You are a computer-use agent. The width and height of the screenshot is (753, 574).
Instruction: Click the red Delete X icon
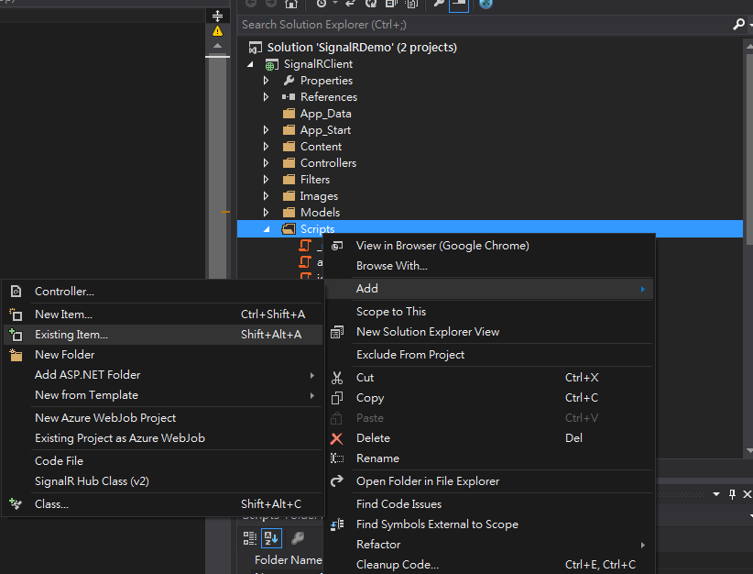tap(336, 438)
